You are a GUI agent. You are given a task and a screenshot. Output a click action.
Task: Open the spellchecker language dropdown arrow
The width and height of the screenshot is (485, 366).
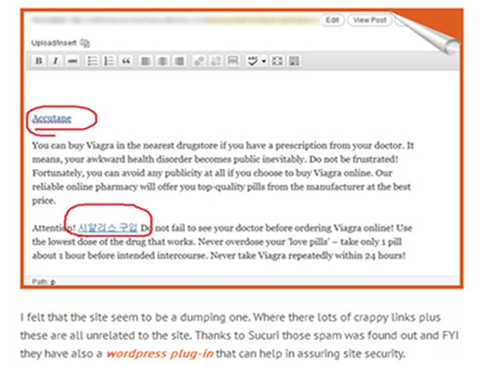(264, 61)
